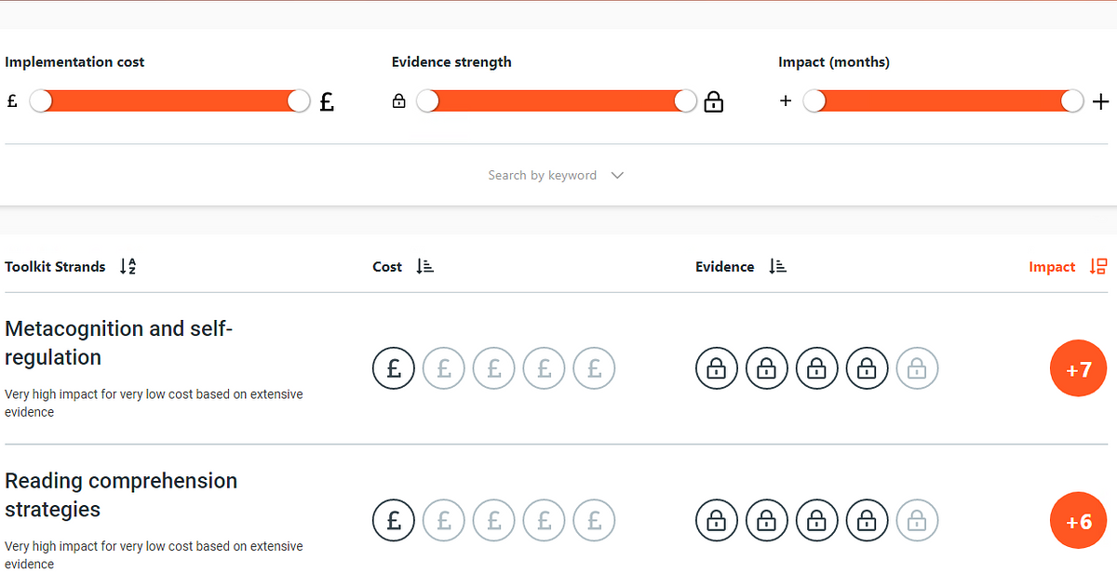Click first lock icon in Reading comprehension row
Screen dimensions: 1117x586
717,521
